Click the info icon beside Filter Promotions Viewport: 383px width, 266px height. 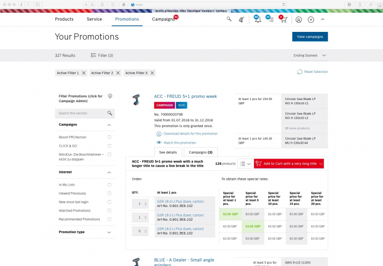click(x=110, y=96)
